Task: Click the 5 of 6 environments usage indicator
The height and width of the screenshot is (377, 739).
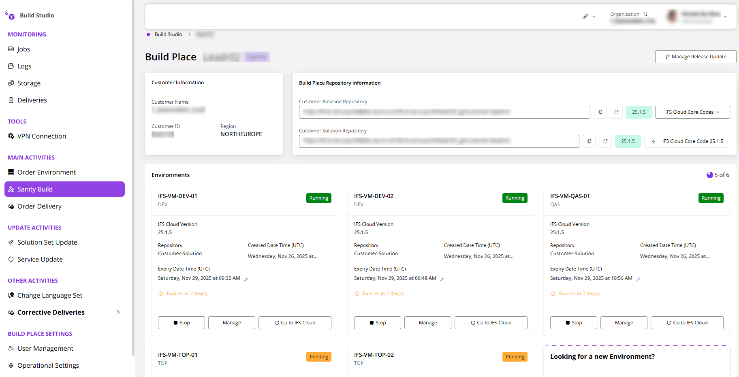Action: click(x=718, y=175)
